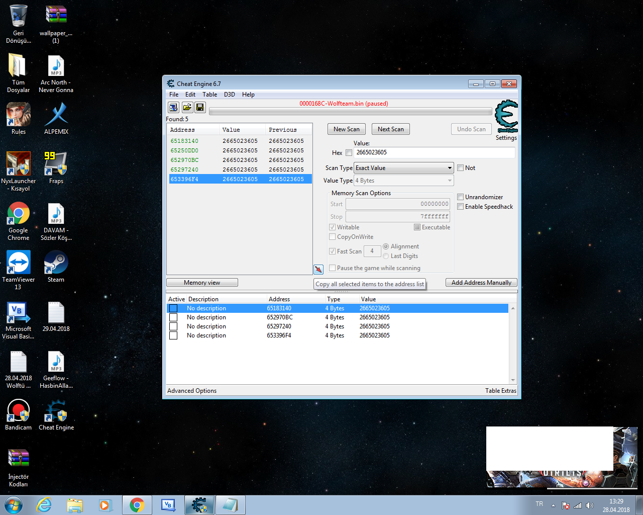
Task: Select the wallpaper_ (1) archive on the desktop
Action: tap(56, 24)
